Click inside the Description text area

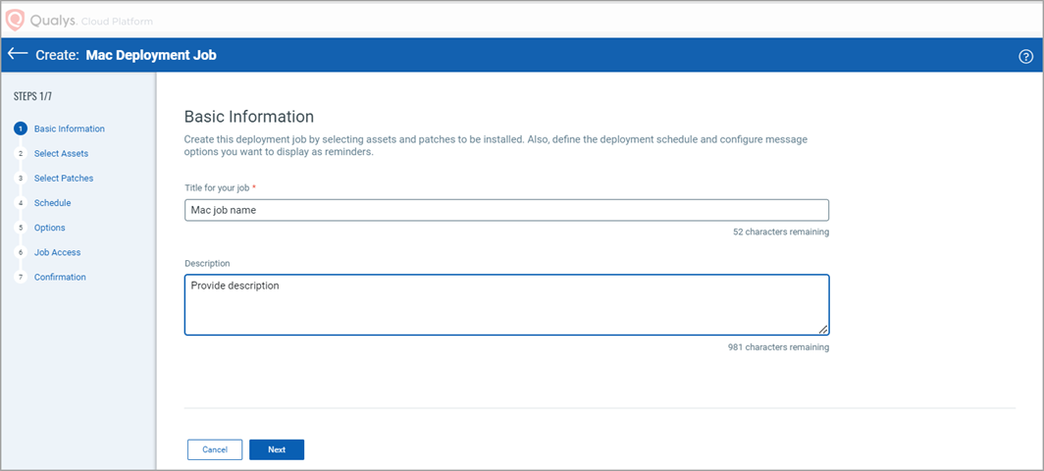506,304
